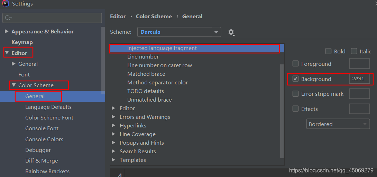377x177 pixels.
Task: Select General under Color Scheme
Action: click(x=35, y=96)
